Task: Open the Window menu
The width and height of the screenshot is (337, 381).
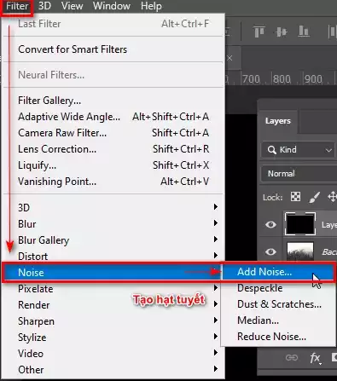Action: (x=112, y=6)
